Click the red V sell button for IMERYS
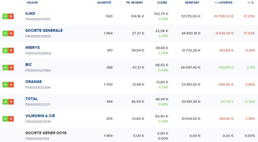258x142 pixels. [x=11, y=50]
